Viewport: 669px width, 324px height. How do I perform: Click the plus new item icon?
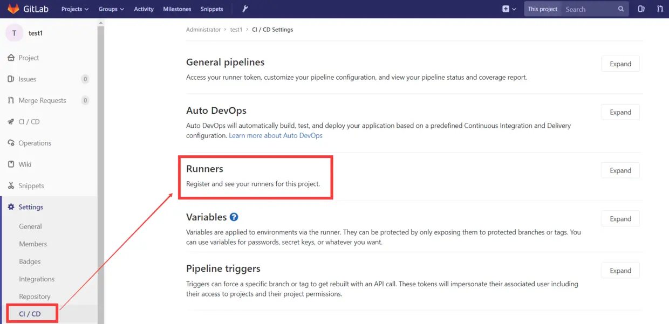coord(506,9)
